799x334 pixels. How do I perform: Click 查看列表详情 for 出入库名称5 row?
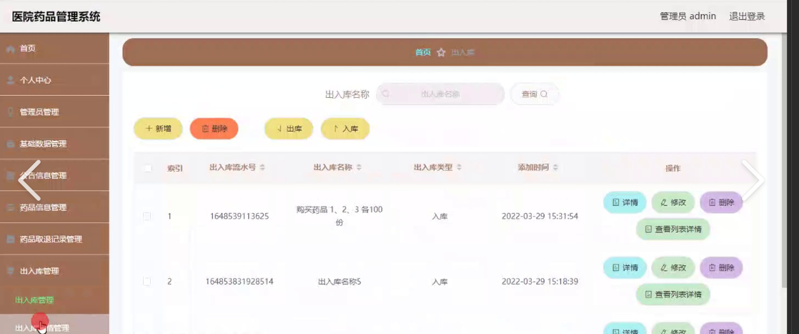click(x=673, y=294)
